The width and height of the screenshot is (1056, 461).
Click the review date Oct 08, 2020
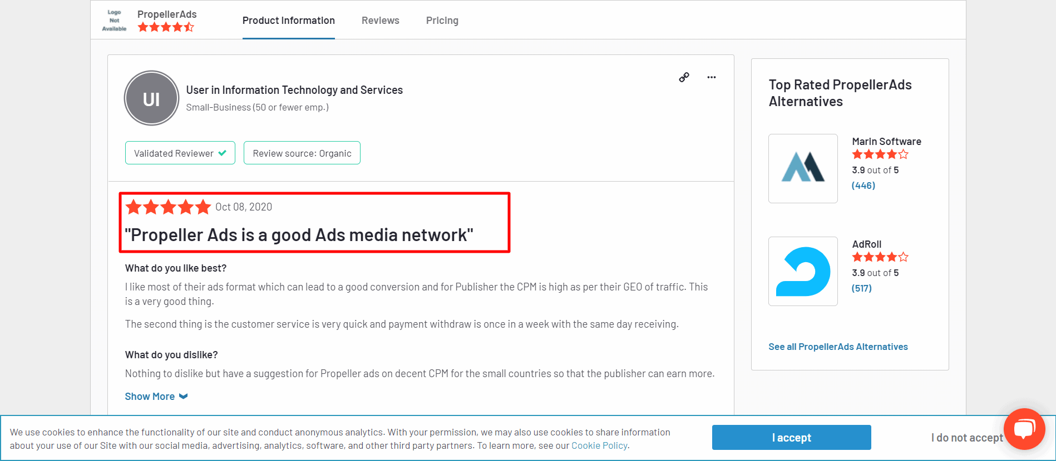[x=244, y=207]
